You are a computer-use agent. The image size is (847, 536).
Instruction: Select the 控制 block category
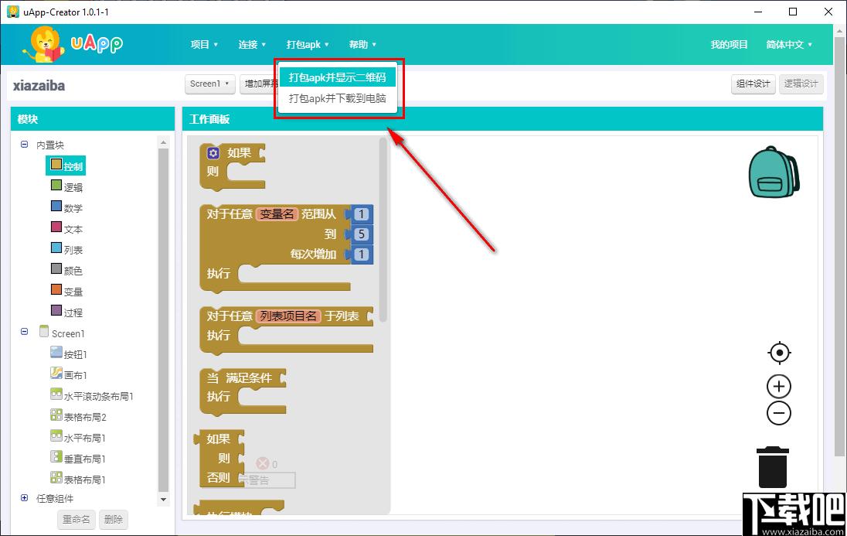[66, 166]
